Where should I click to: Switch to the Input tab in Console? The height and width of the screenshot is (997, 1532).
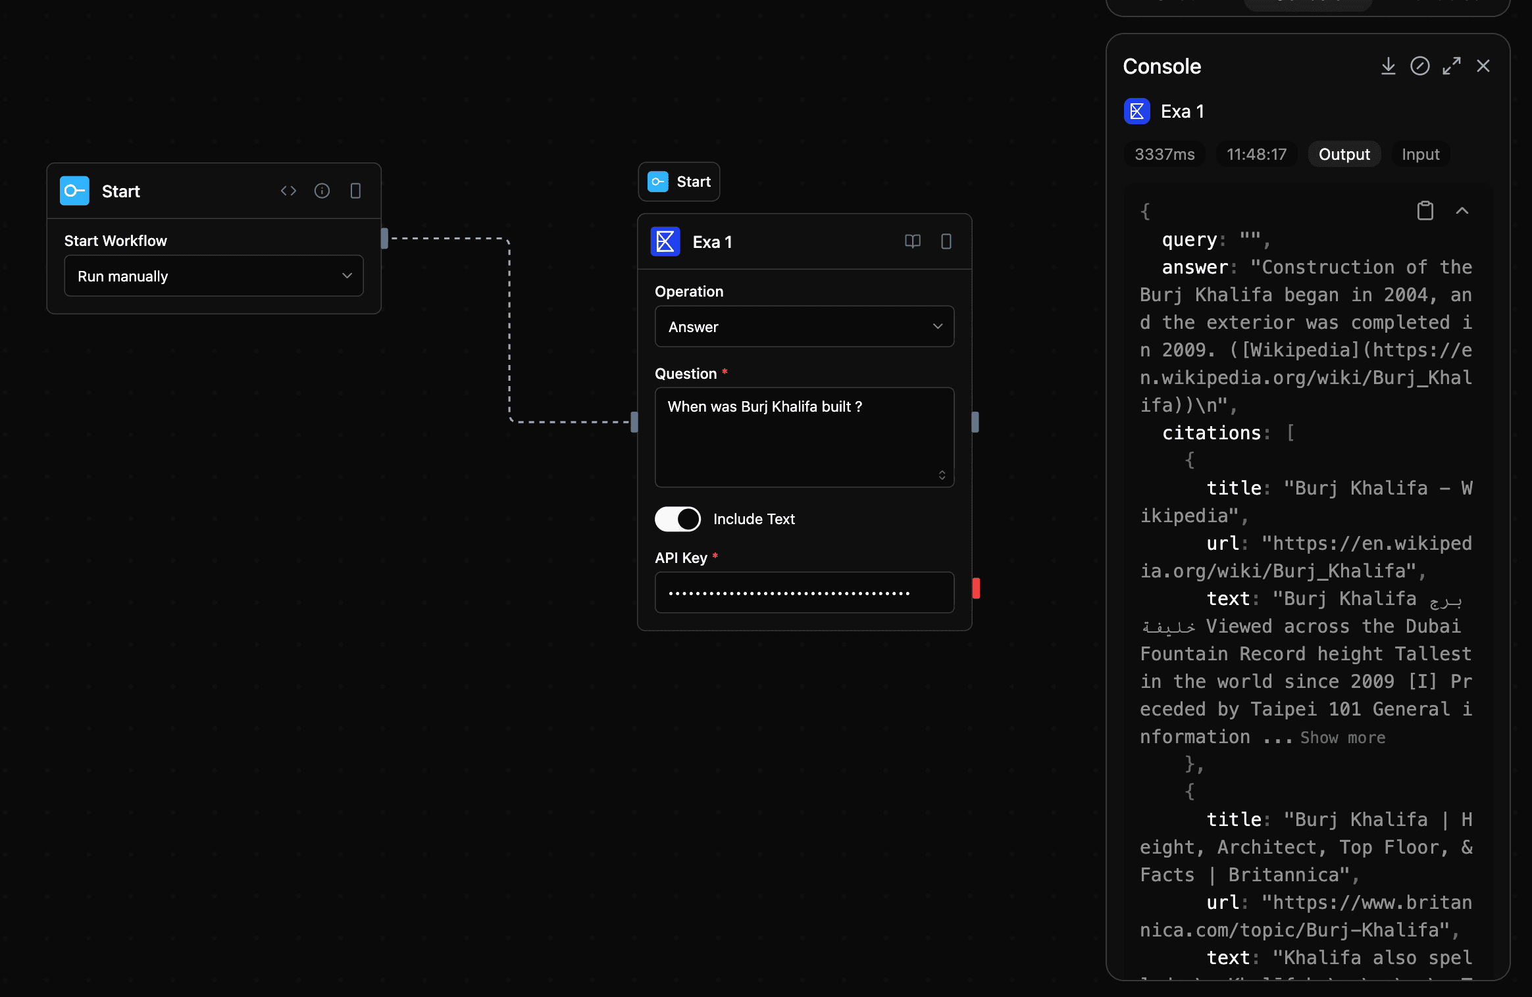[1419, 154]
